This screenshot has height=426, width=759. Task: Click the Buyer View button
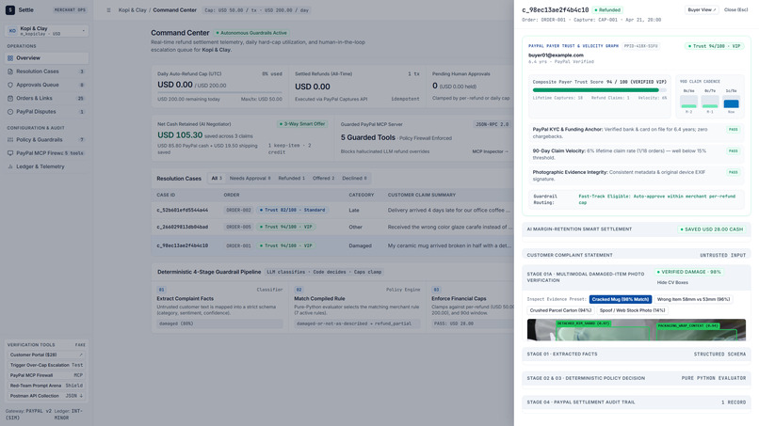pyautogui.click(x=702, y=9)
